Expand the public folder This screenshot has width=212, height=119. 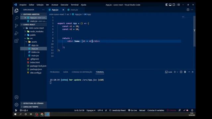point(33,35)
